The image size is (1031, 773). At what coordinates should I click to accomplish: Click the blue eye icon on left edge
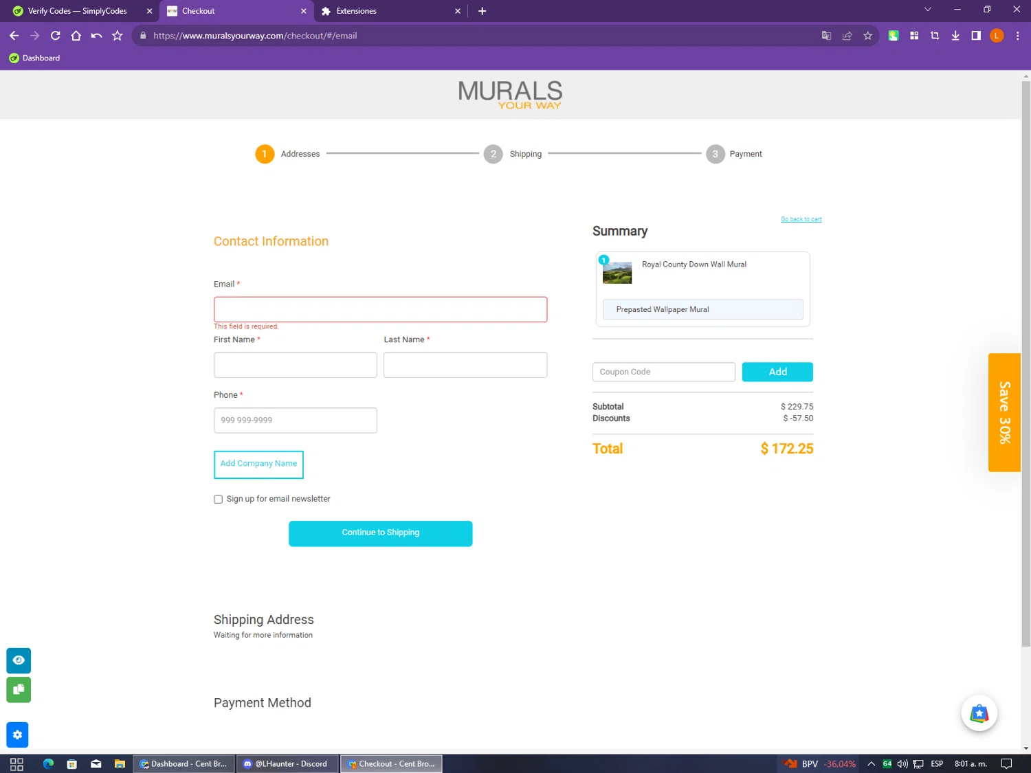pos(19,660)
